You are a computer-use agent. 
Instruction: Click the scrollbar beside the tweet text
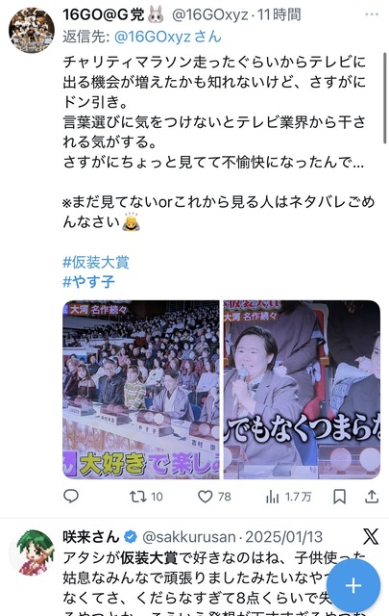coord(385,98)
